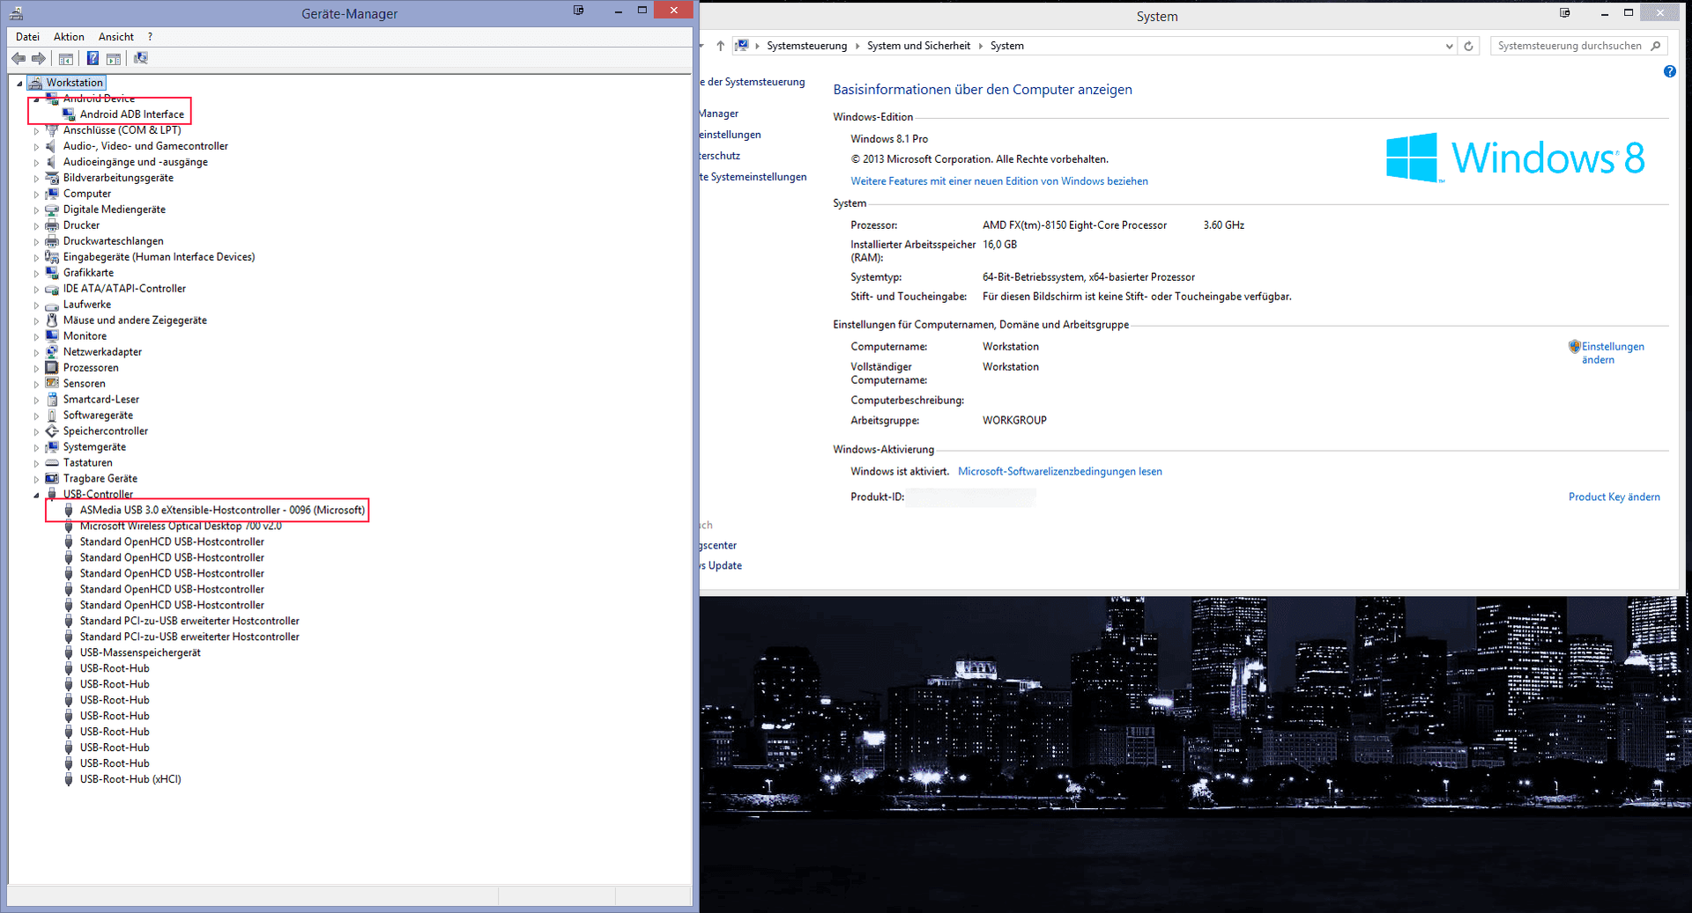Click the Tastaturen keyboard icon
This screenshot has width=1692, height=913.
coord(52,463)
